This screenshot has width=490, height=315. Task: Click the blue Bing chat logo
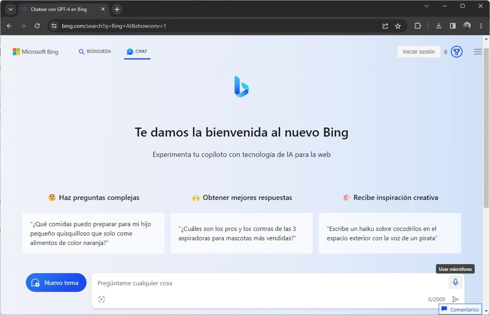pos(242,86)
